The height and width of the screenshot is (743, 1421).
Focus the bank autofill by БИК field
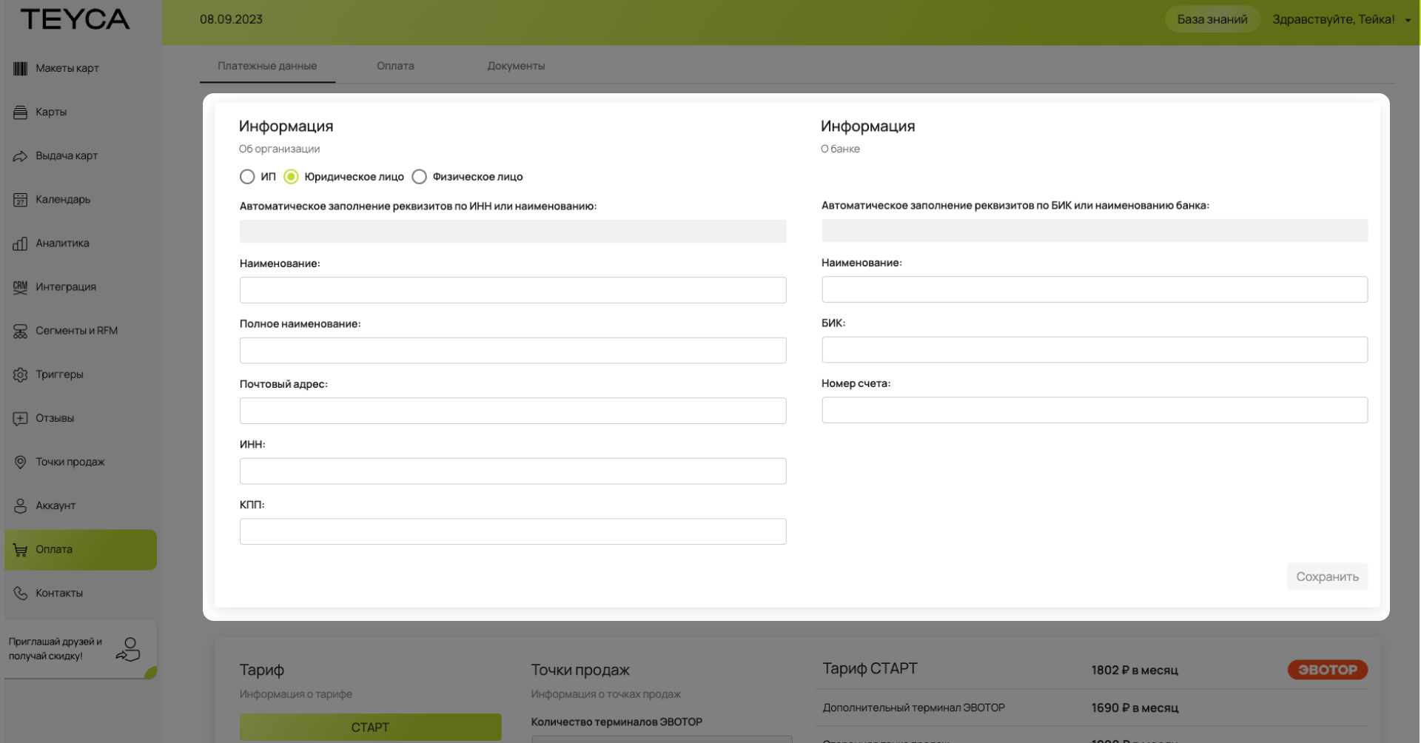tap(1095, 230)
